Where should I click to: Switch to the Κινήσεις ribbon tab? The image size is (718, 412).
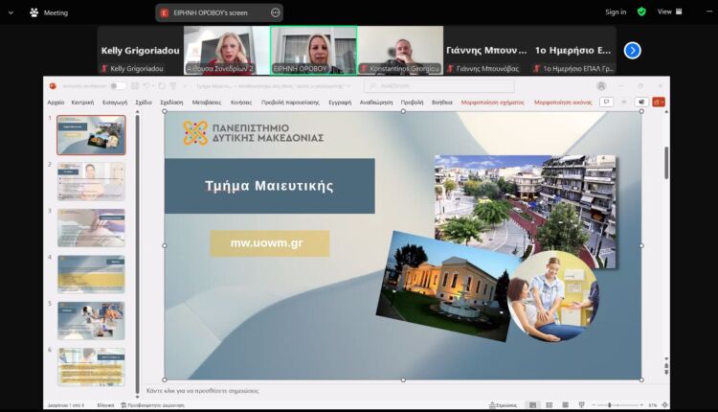pyautogui.click(x=241, y=103)
